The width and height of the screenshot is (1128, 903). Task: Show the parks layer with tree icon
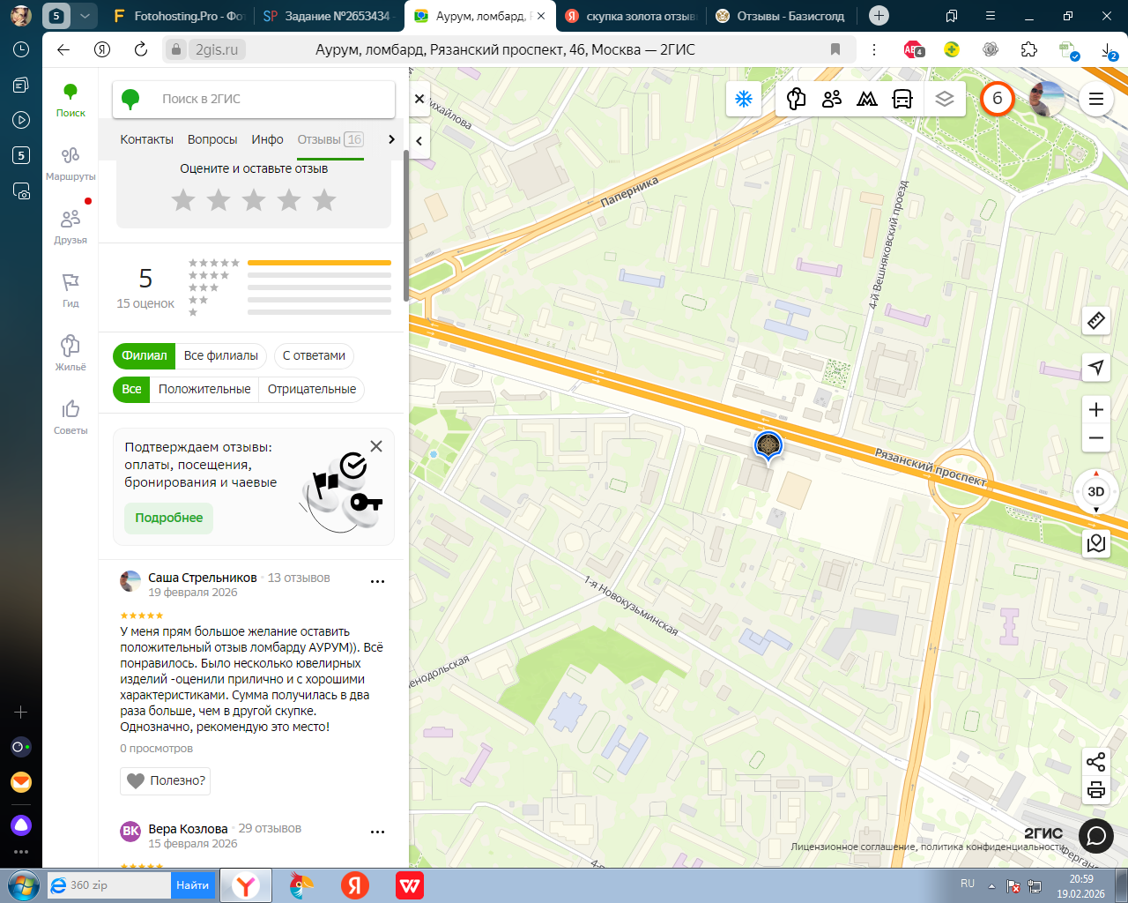797,99
